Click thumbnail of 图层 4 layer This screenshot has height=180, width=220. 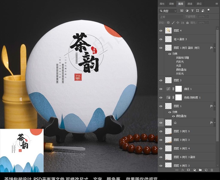(168, 30)
